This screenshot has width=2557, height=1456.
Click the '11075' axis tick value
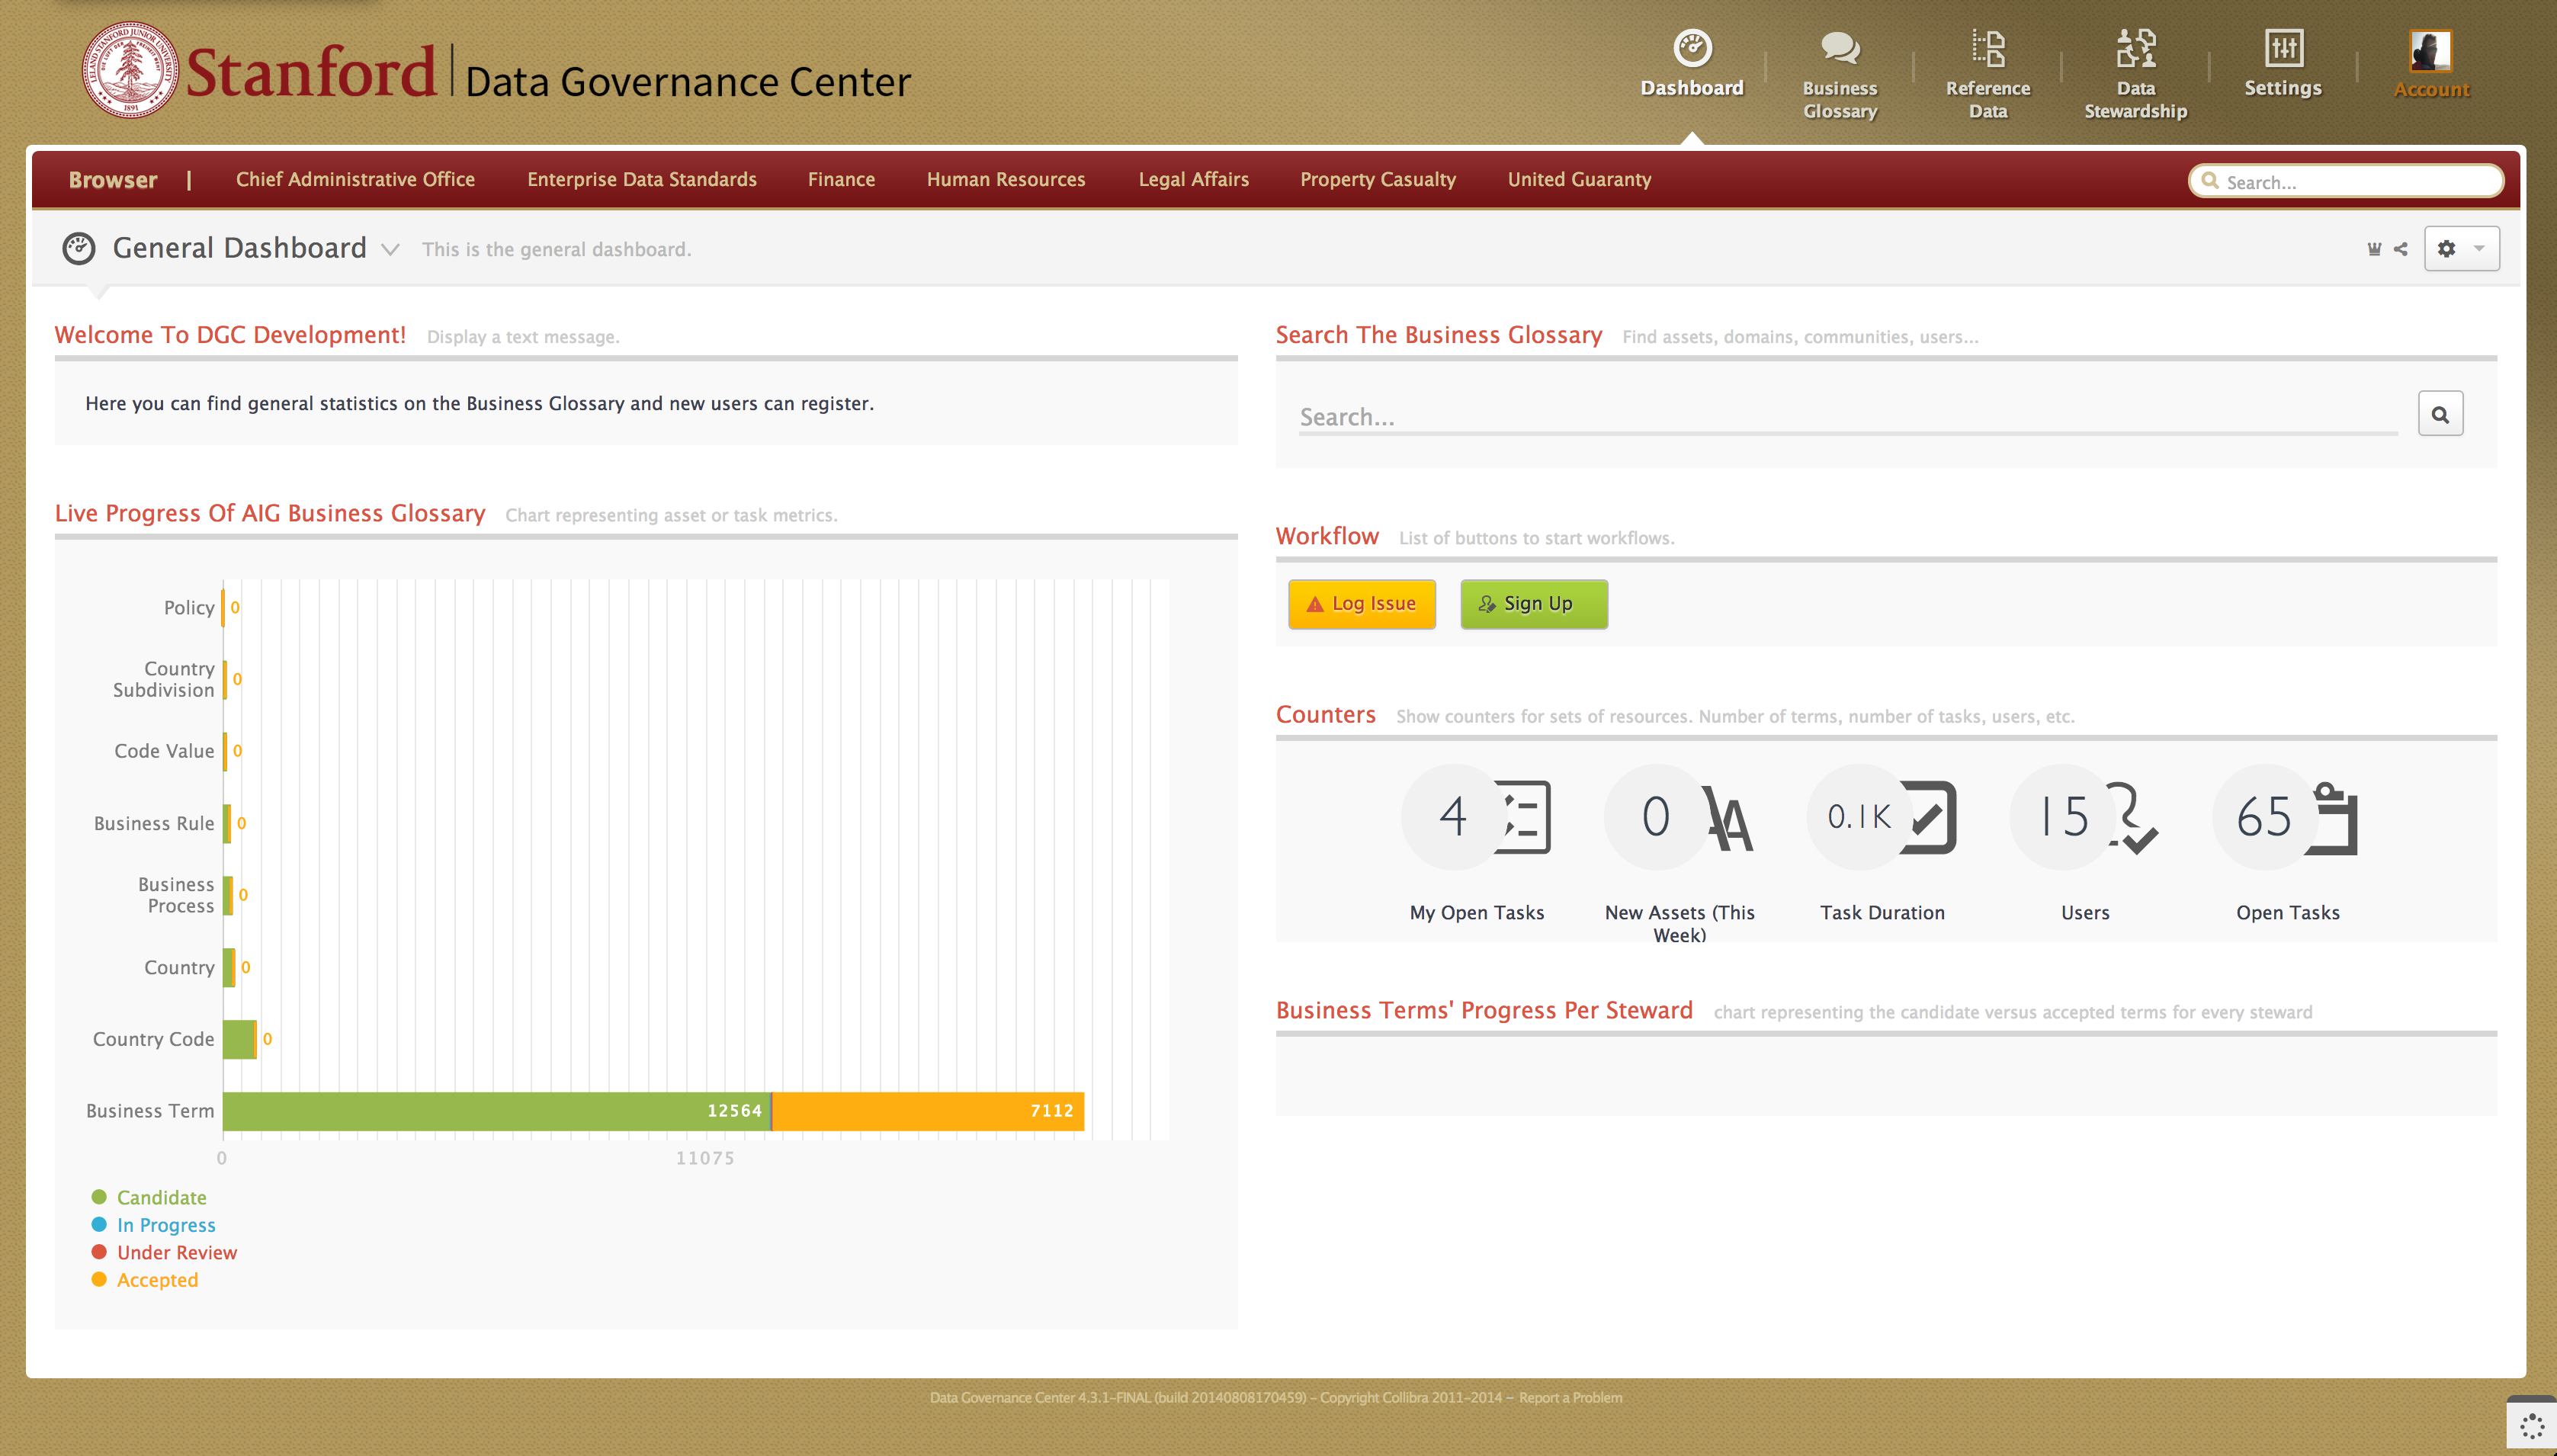(705, 1158)
